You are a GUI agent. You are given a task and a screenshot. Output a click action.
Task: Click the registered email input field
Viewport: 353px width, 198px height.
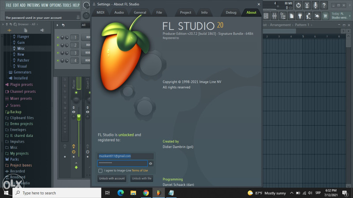[x=125, y=156]
